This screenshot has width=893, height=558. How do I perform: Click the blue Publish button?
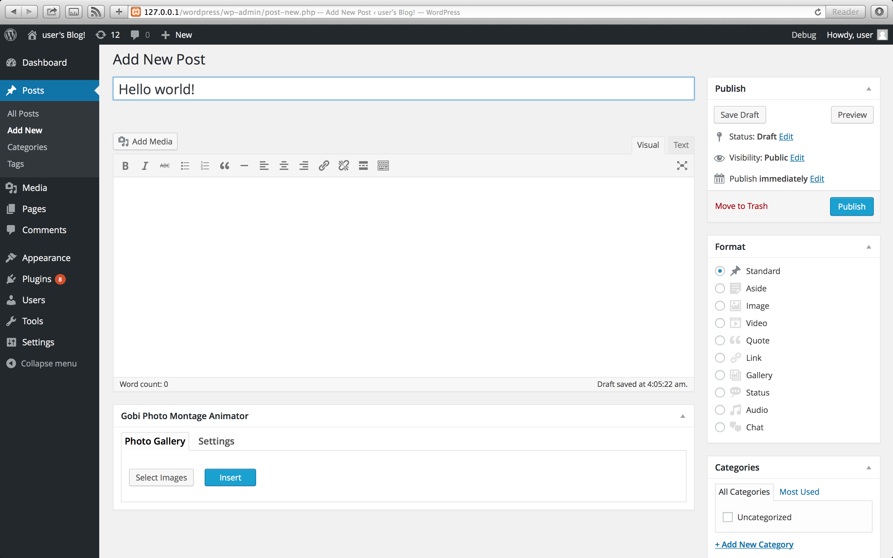pos(851,206)
